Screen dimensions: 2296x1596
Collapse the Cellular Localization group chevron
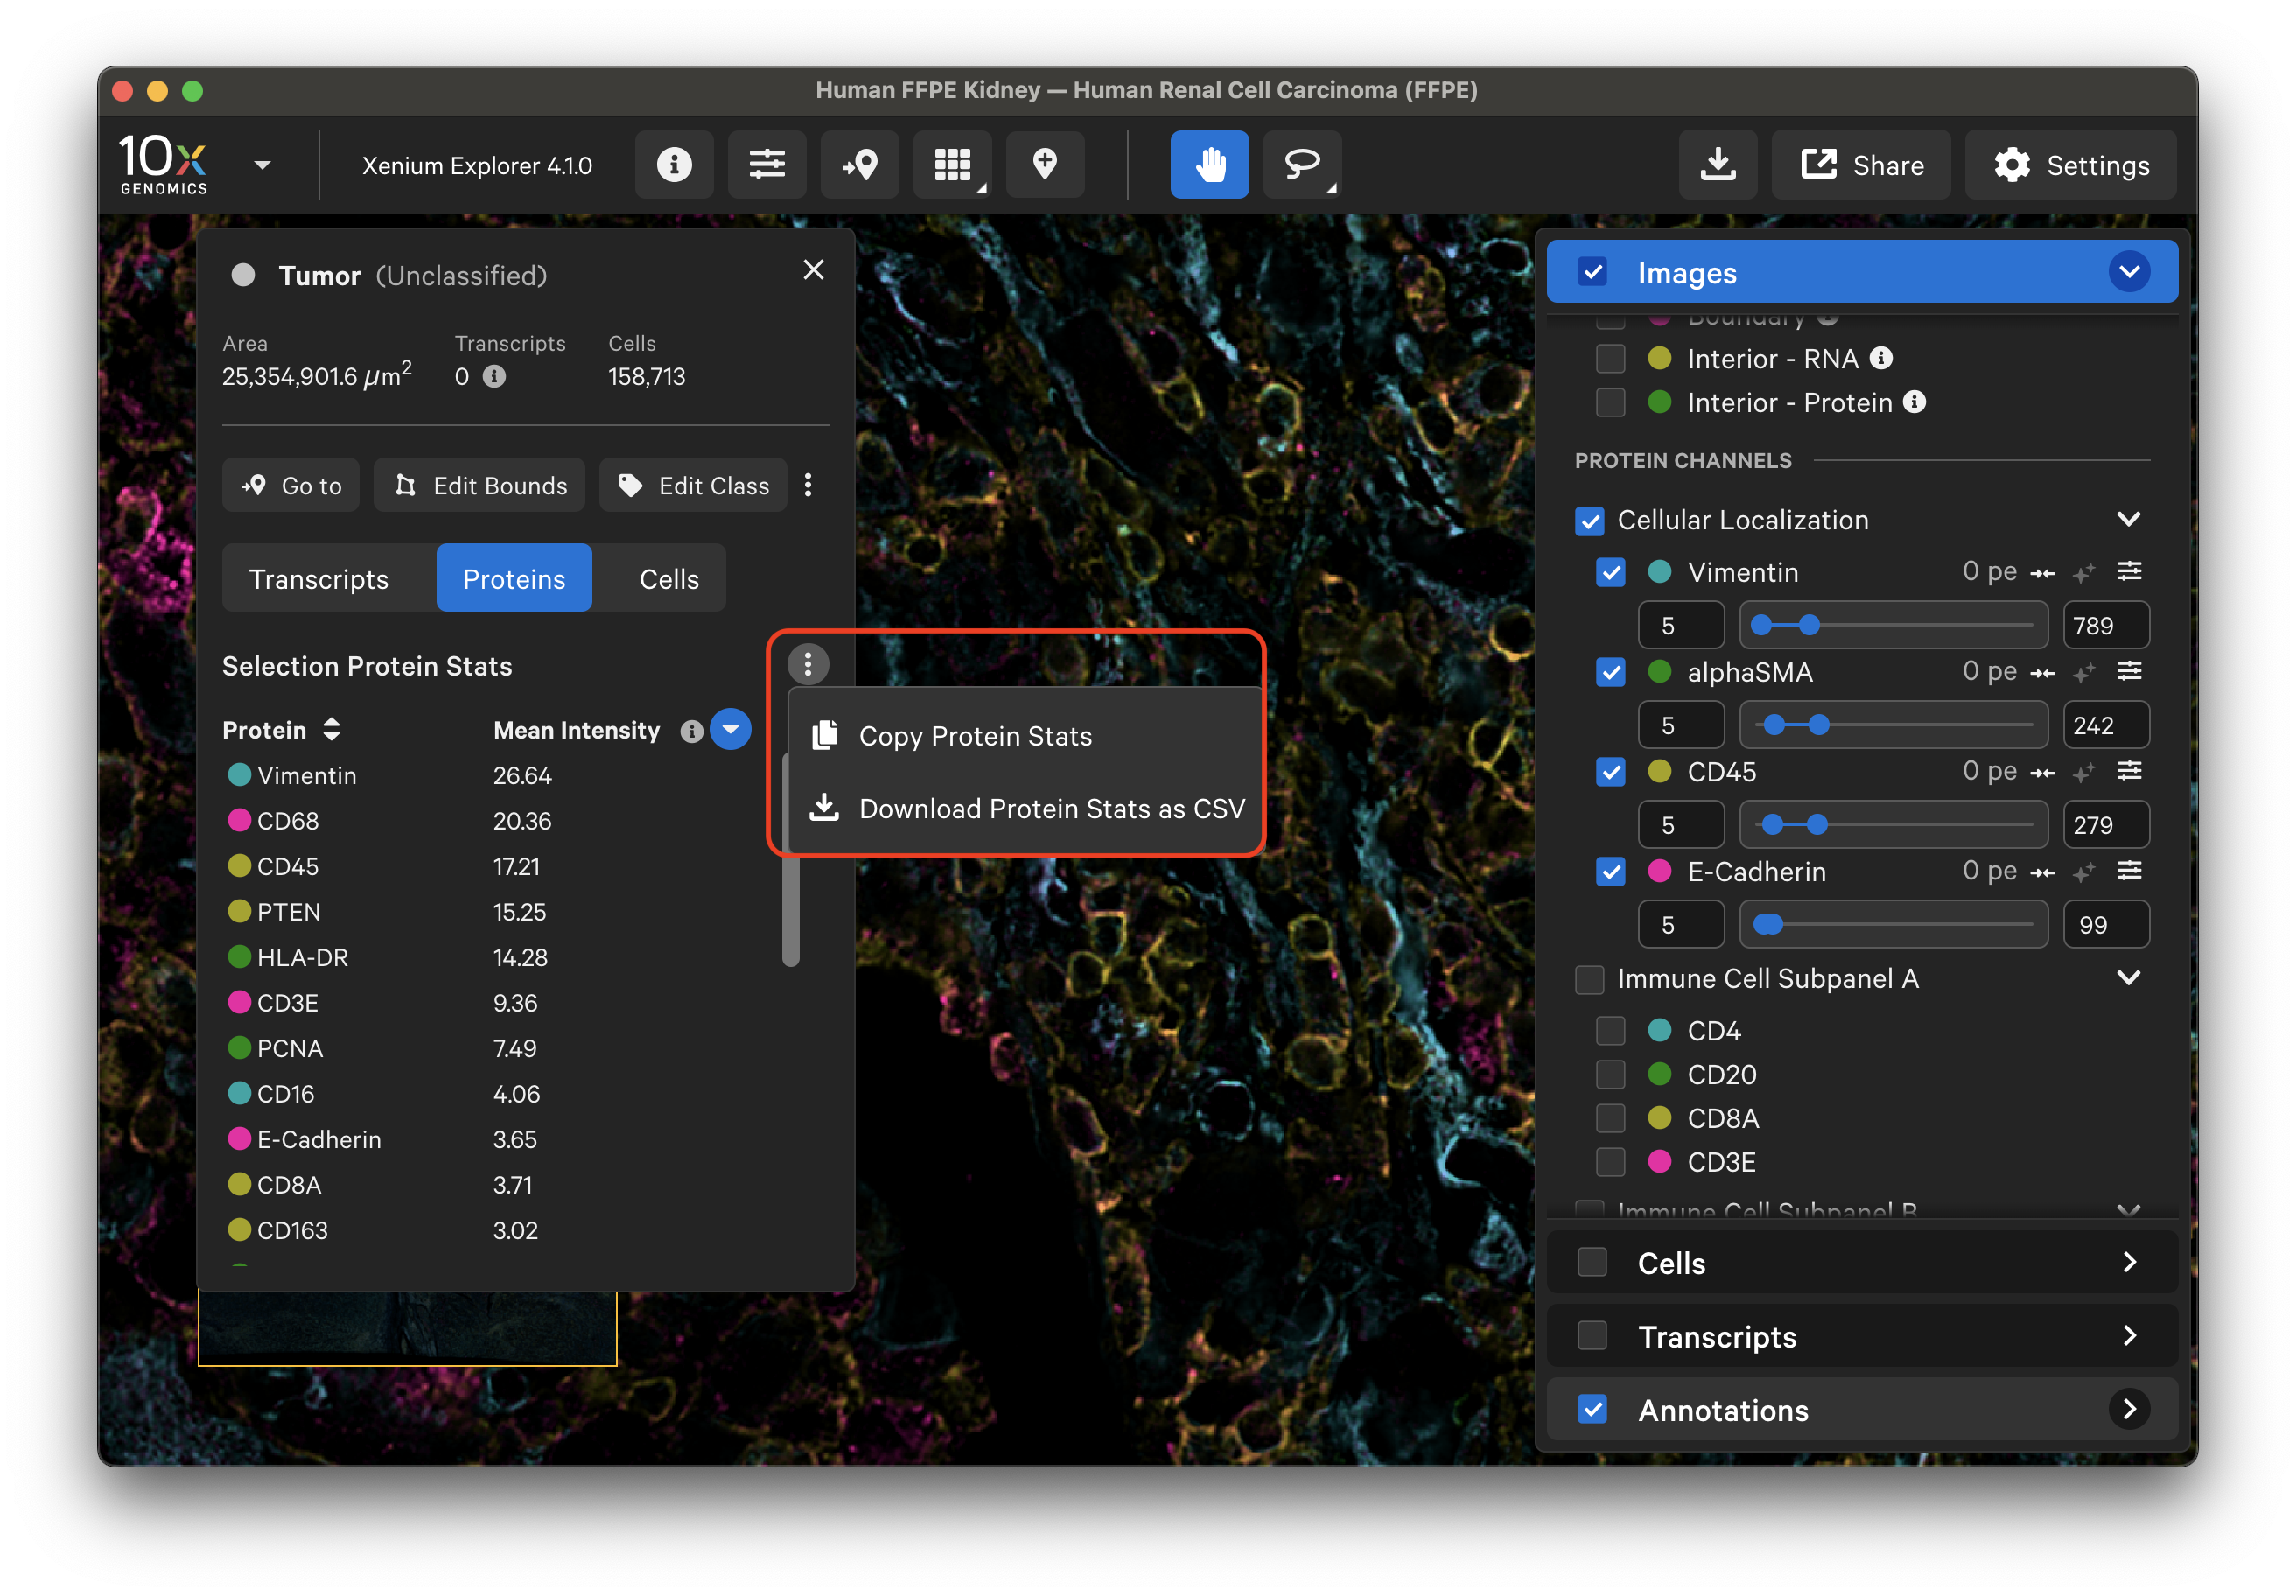tap(2128, 520)
